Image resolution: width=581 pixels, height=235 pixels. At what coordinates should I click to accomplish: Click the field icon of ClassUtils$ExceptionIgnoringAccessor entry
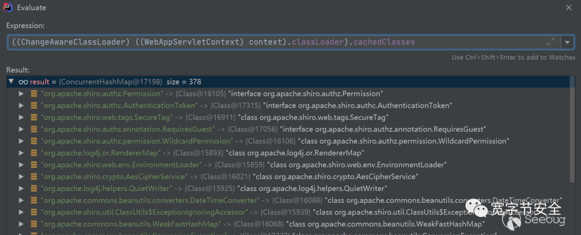pos(34,212)
